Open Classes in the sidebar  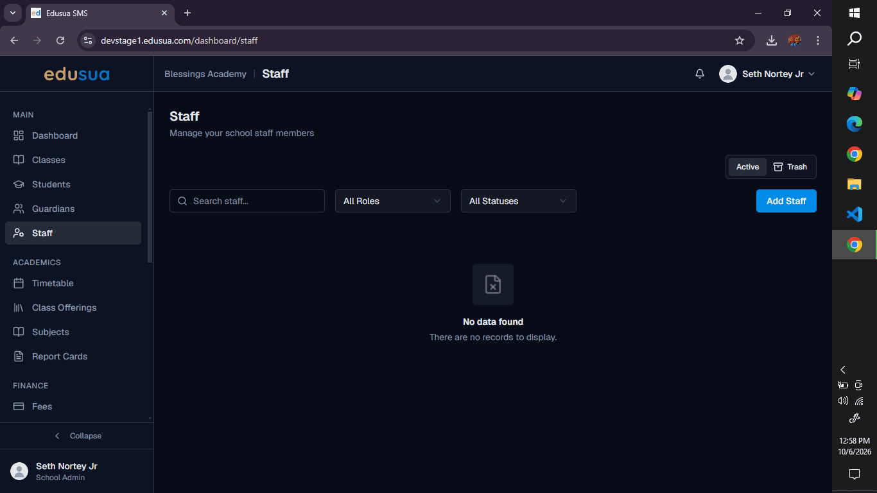coord(73,160)
